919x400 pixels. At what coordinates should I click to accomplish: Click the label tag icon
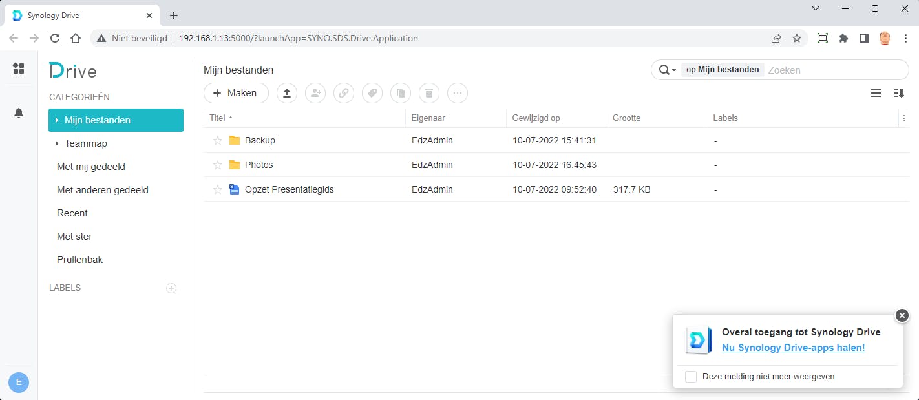click(372, 93)
